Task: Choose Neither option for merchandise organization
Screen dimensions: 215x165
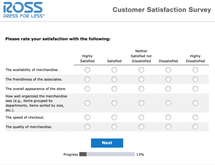Action: click(141, 103)
